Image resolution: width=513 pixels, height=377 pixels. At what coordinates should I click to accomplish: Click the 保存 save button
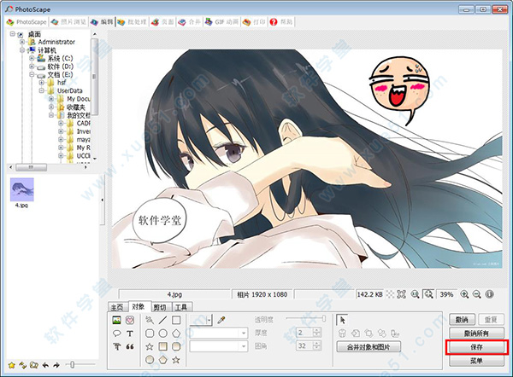click(x=476, y=347)
